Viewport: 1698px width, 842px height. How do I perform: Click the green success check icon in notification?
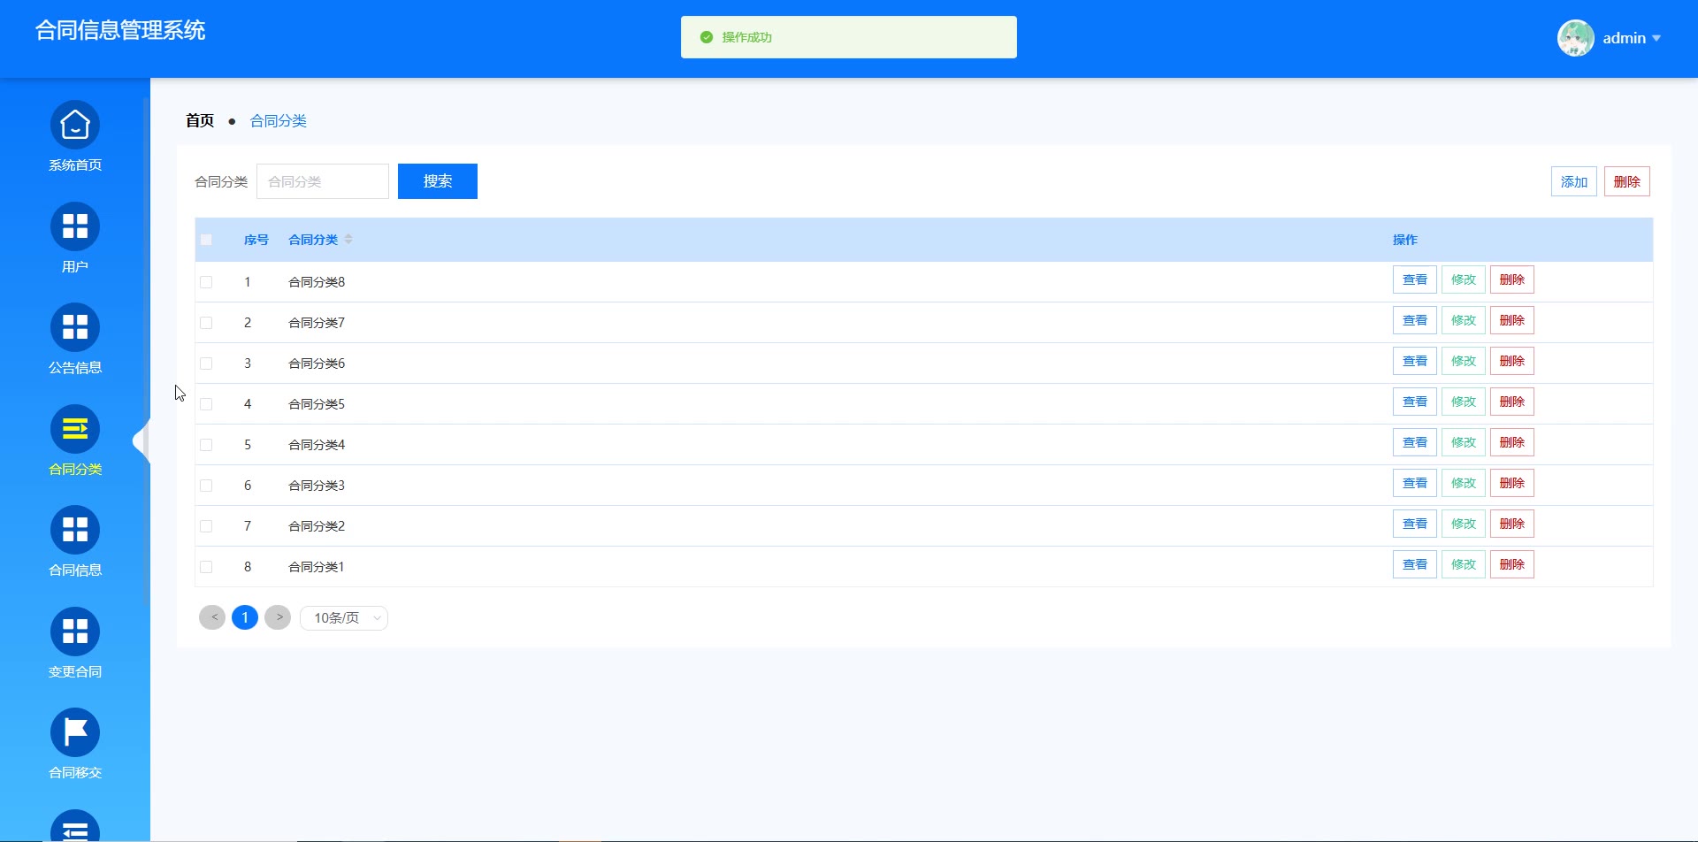click(706, 37)
